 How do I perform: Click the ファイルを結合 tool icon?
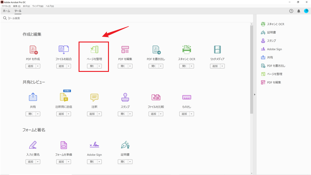tap(64, 49)
